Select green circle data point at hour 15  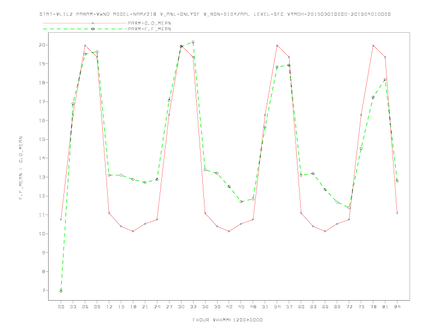121,175
